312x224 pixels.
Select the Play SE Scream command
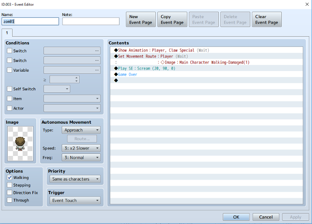click(x=206, y=68)
